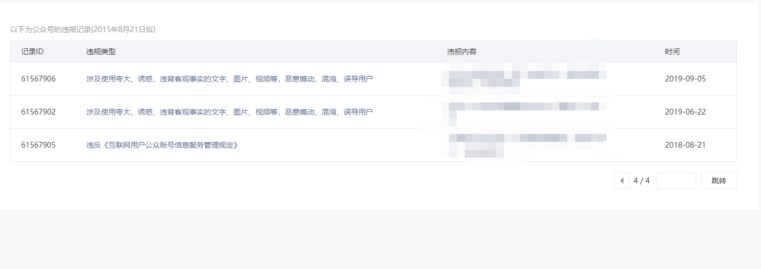761x269 pixels.
Task: Select the 记录ID column header
Action: 33,51
